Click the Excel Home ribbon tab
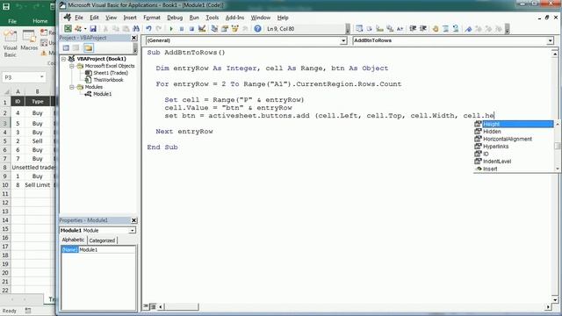Viewport: 562px width, 316px height. tap(40, 21)
